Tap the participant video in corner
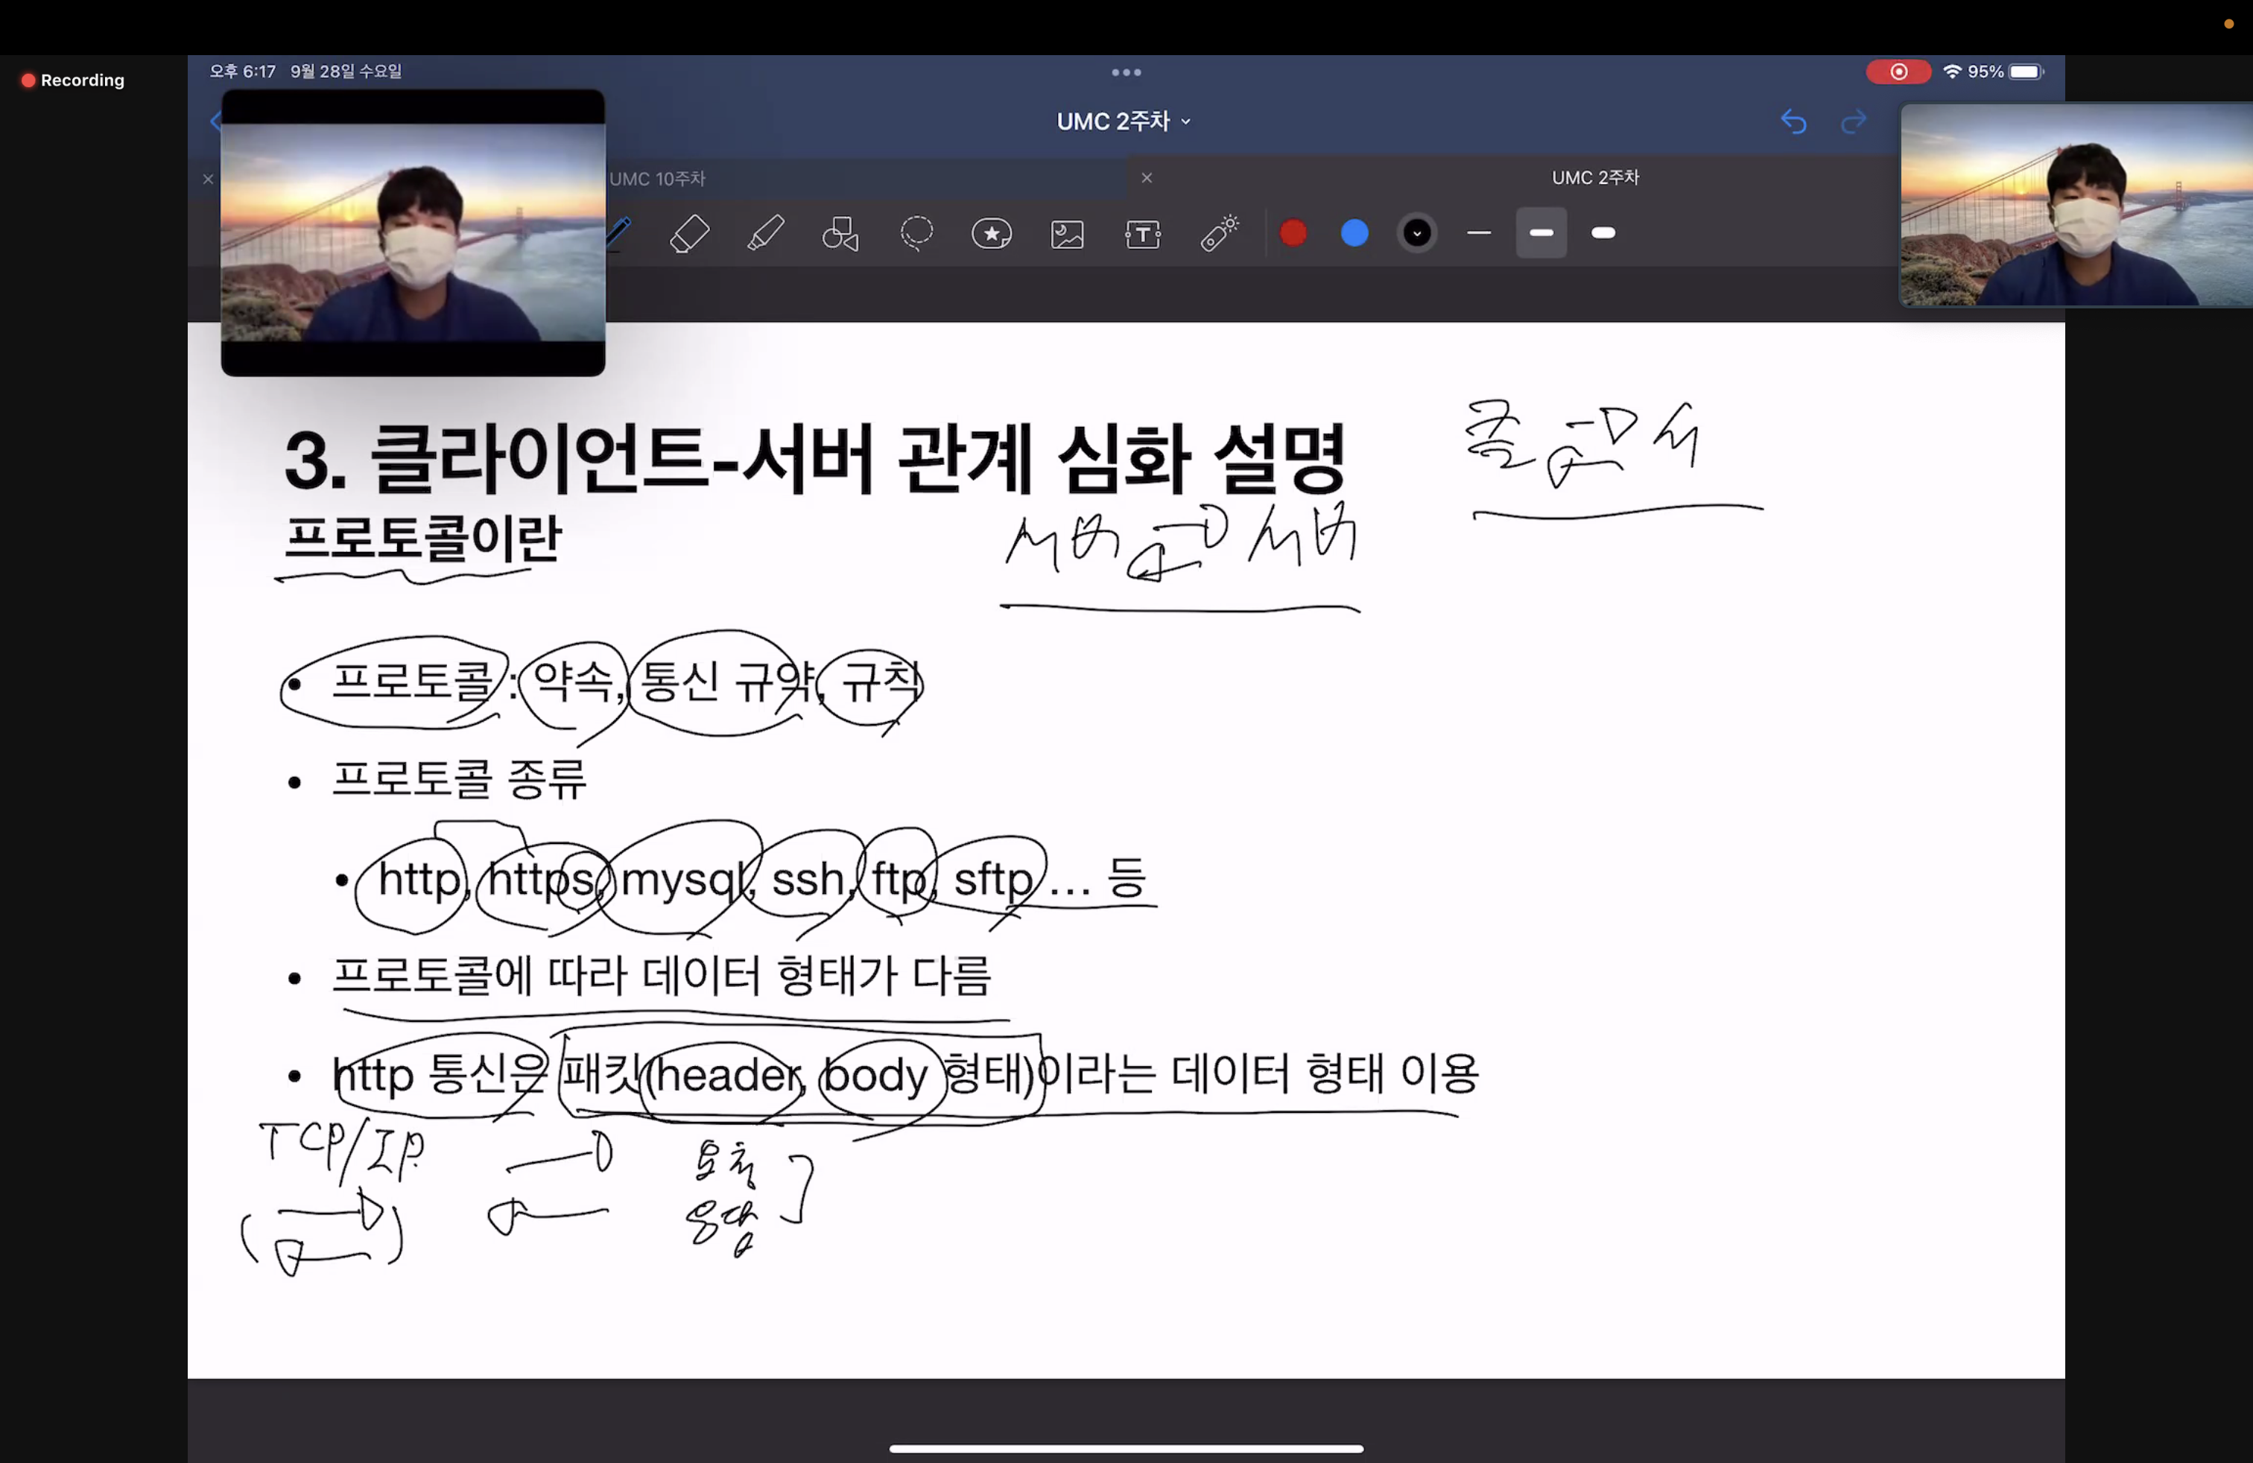2253x1463 pixels. (x=2077, y=204)
